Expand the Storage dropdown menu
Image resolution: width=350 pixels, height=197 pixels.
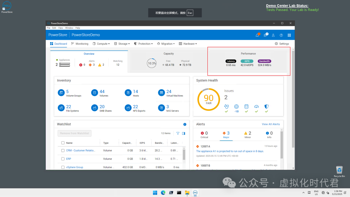point(122,44)
